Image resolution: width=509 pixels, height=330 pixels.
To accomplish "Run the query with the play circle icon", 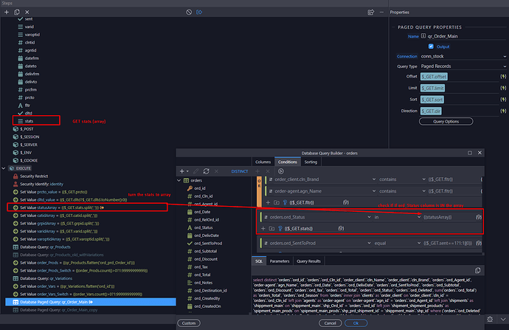I will click(281, 171).
